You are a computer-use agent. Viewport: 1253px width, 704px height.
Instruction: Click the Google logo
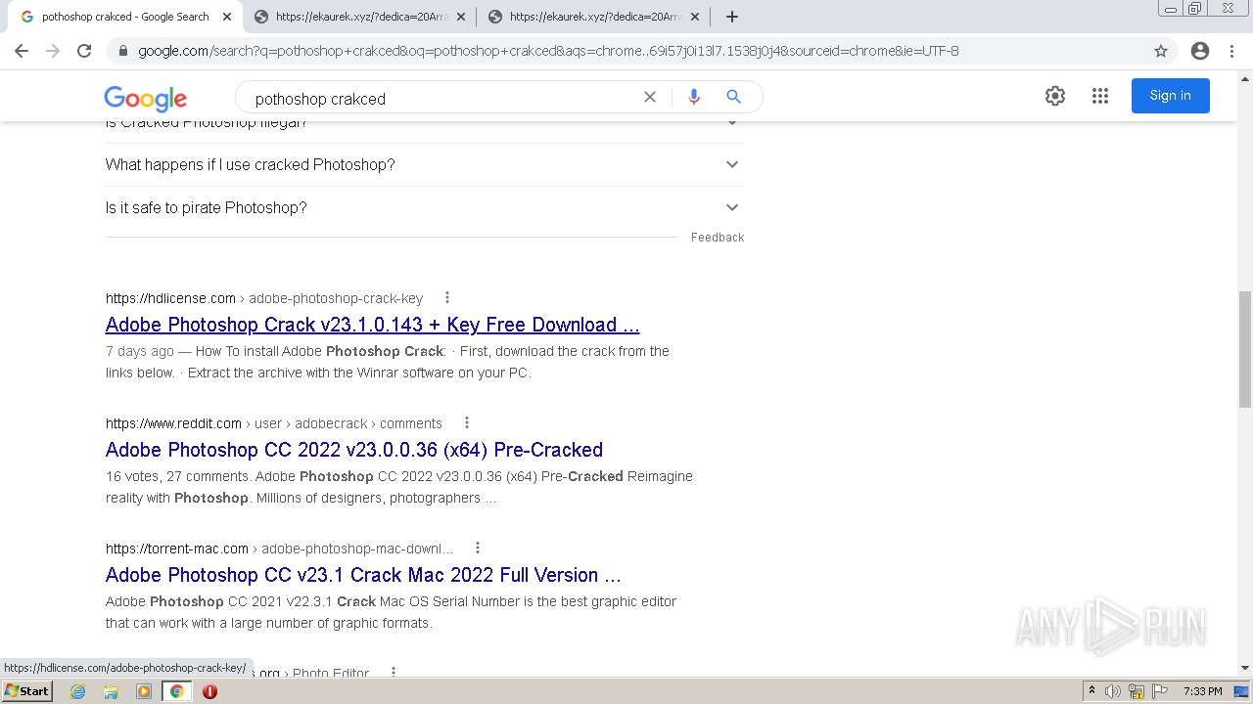[145, 98]
